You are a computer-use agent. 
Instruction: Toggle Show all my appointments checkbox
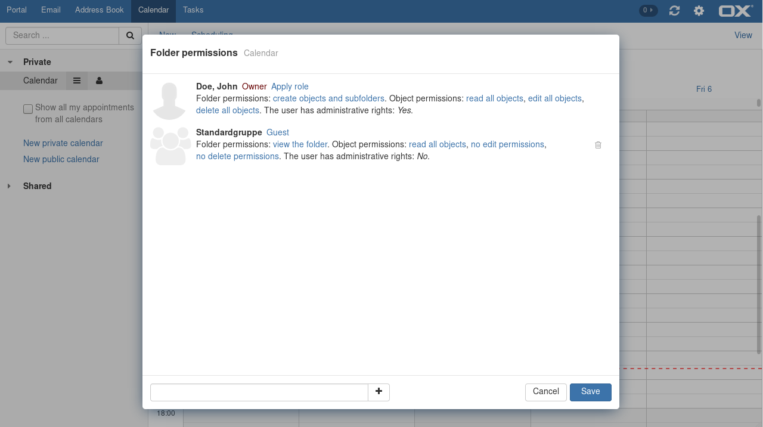(x=28, y=109)
